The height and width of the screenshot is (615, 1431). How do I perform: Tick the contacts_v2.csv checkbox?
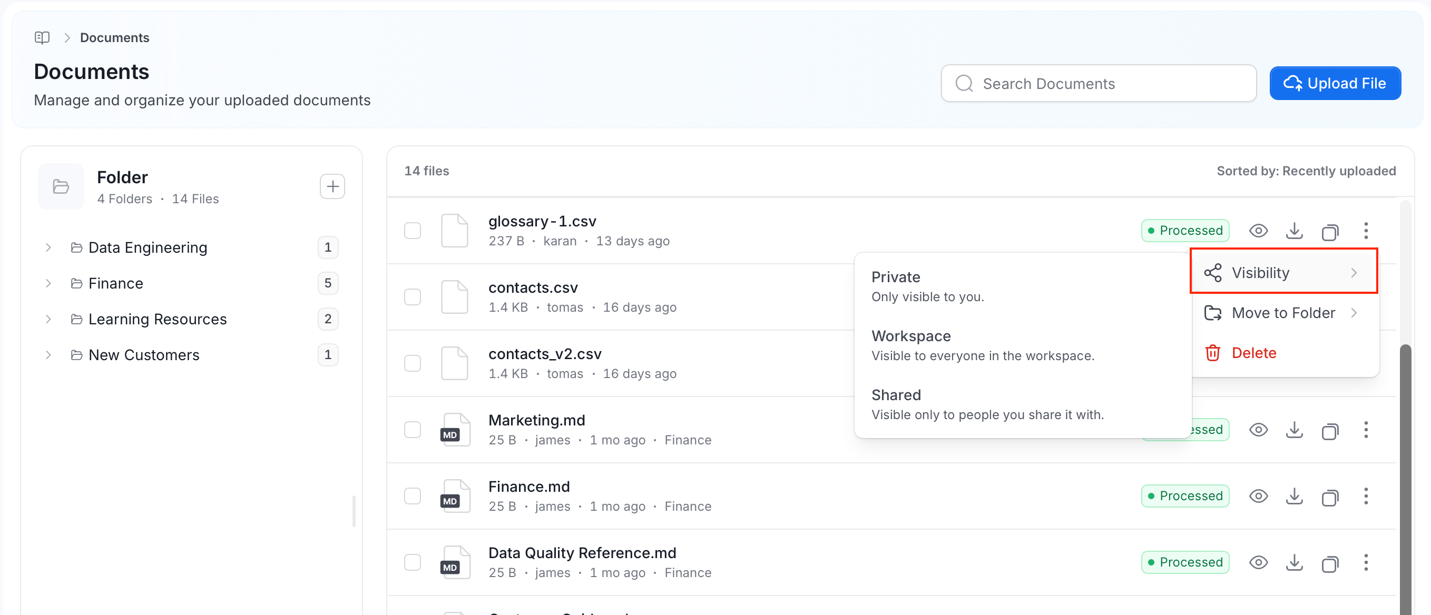click(412, 363)
